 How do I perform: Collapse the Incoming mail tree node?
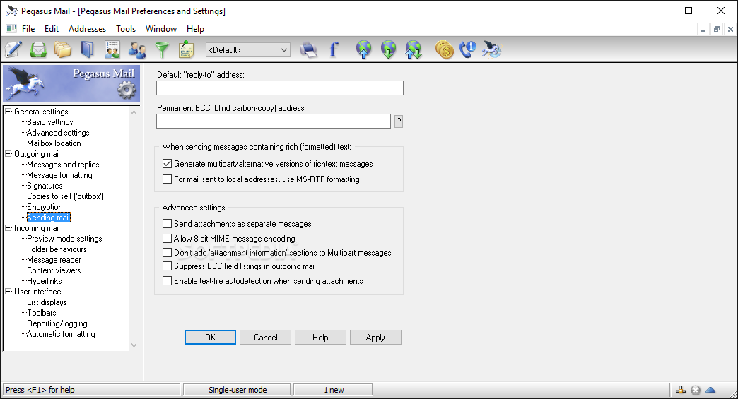pos(8,227)
